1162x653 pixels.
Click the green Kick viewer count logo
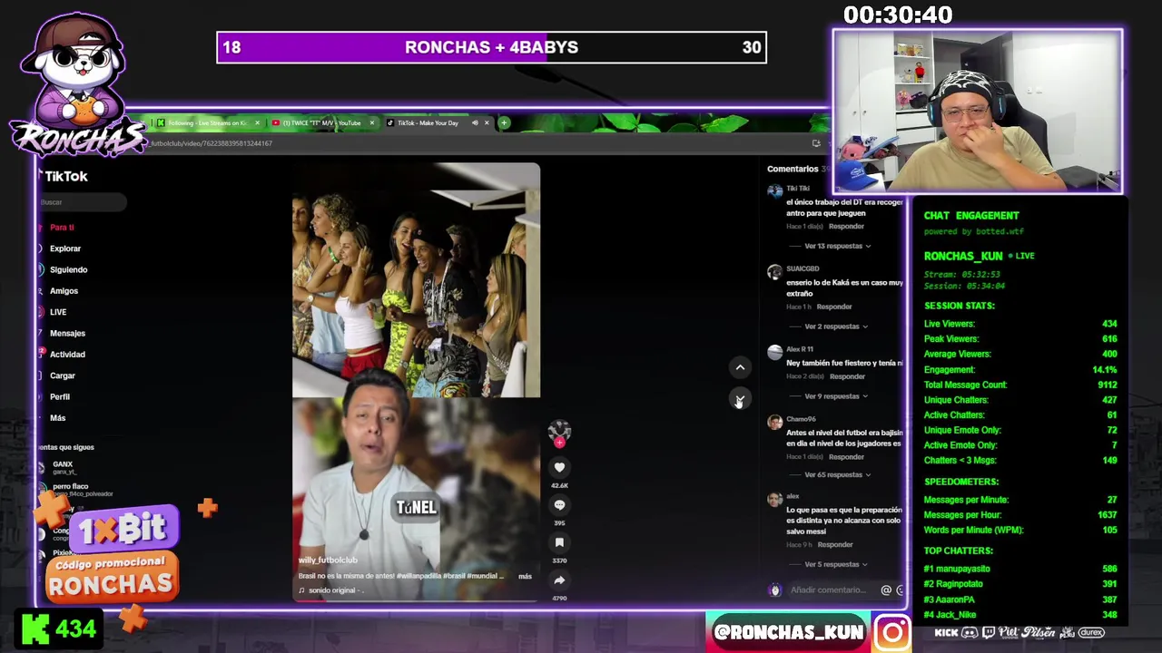coord(35,629)
